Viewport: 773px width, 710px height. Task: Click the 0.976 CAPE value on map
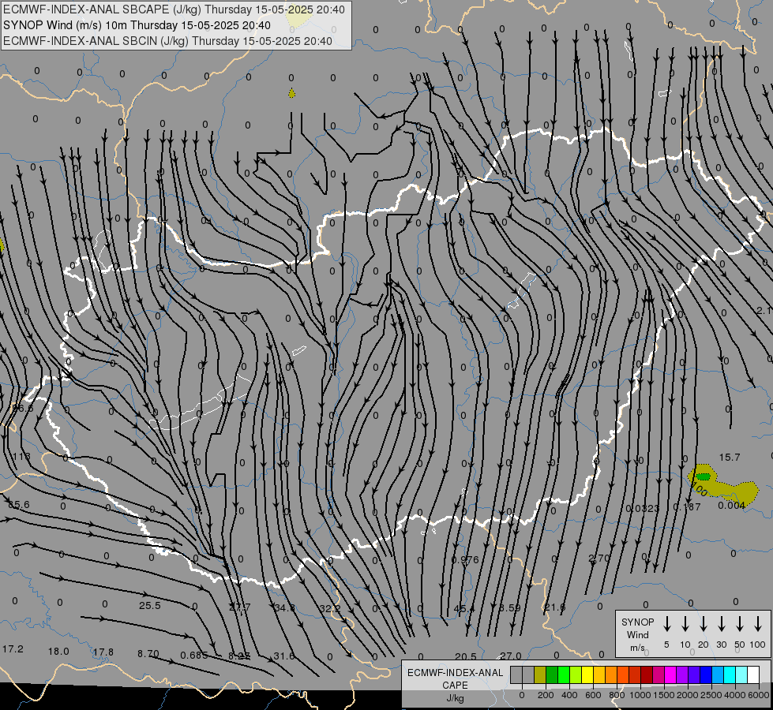pos(465,560)
